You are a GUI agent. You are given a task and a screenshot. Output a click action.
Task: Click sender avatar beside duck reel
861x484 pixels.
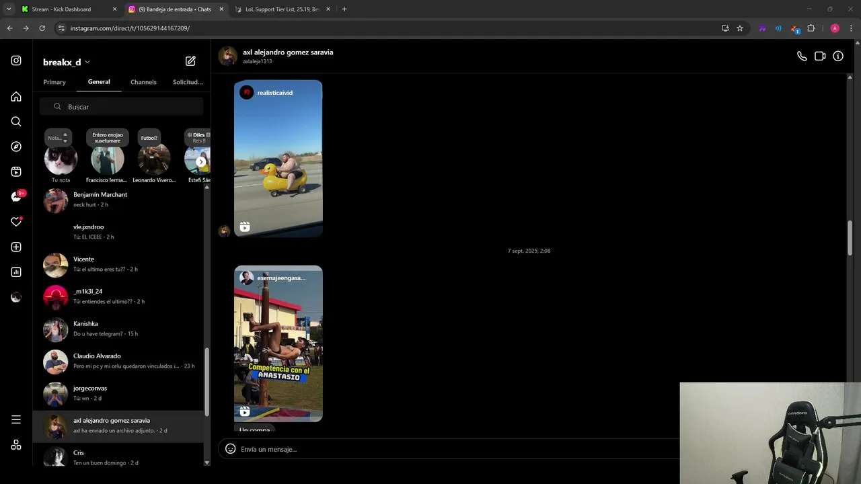[225, 231]
